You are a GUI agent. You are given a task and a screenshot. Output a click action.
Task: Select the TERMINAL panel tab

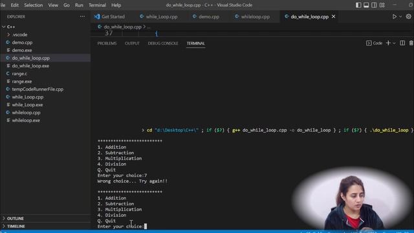(x=195, y=43)
